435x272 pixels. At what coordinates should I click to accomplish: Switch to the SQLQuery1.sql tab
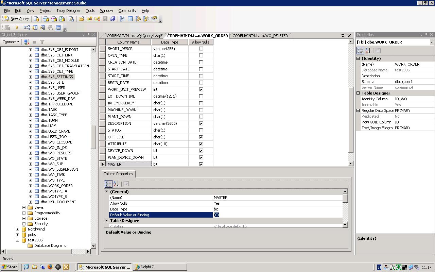click(134, 36)
